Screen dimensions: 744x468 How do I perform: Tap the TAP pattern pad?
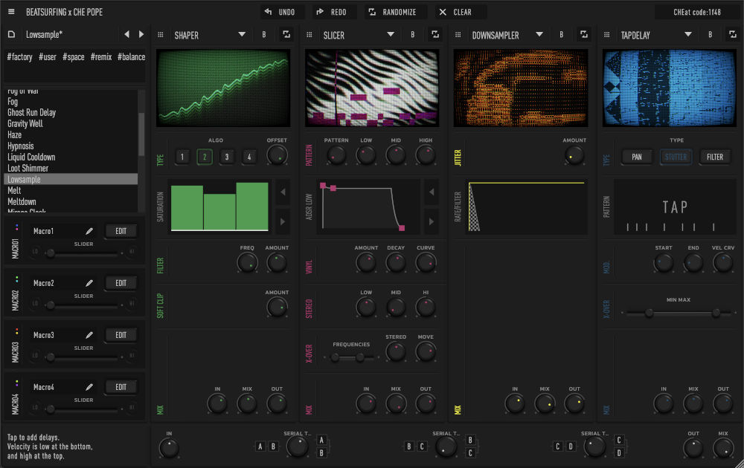point(675,208)
